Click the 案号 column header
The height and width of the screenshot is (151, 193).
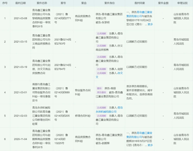[63, 3]
